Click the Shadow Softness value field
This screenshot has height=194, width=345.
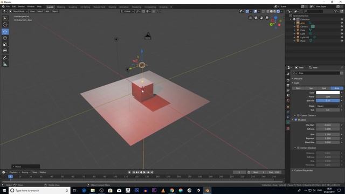point(328,129)
